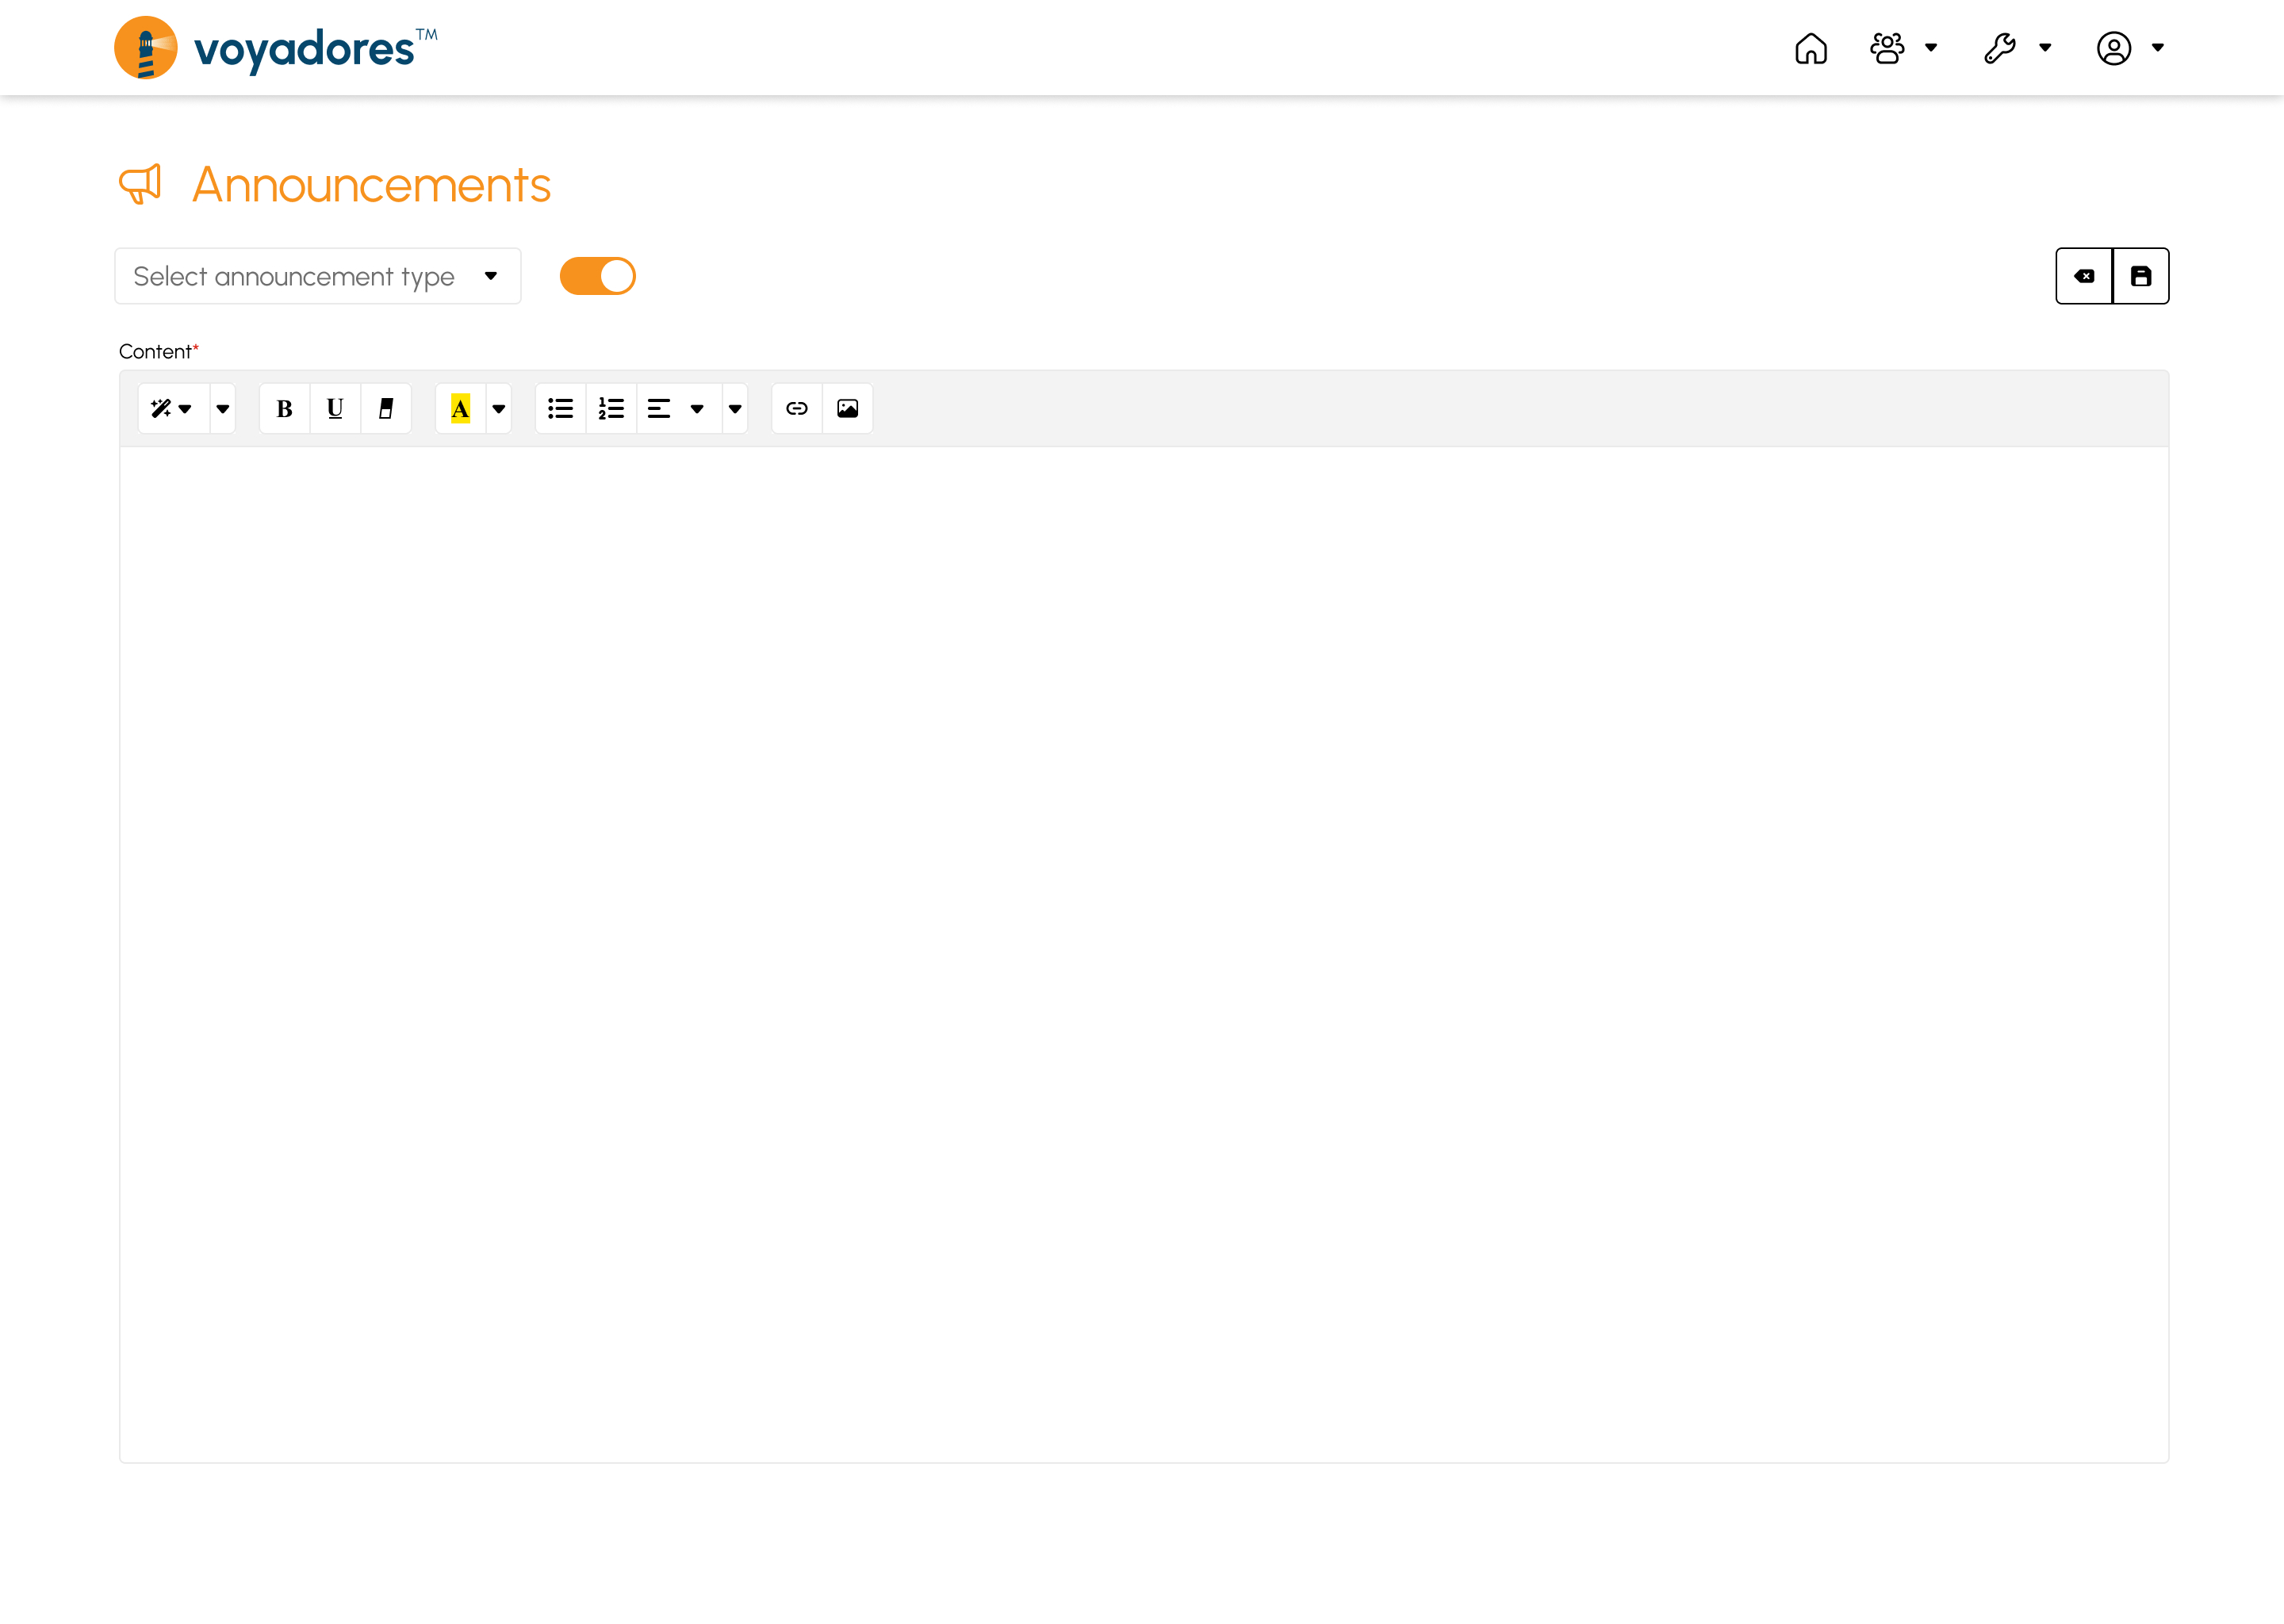Open the user account profile icon
Screen dimensions: 2284x1624
click(x=2113, y=48)
